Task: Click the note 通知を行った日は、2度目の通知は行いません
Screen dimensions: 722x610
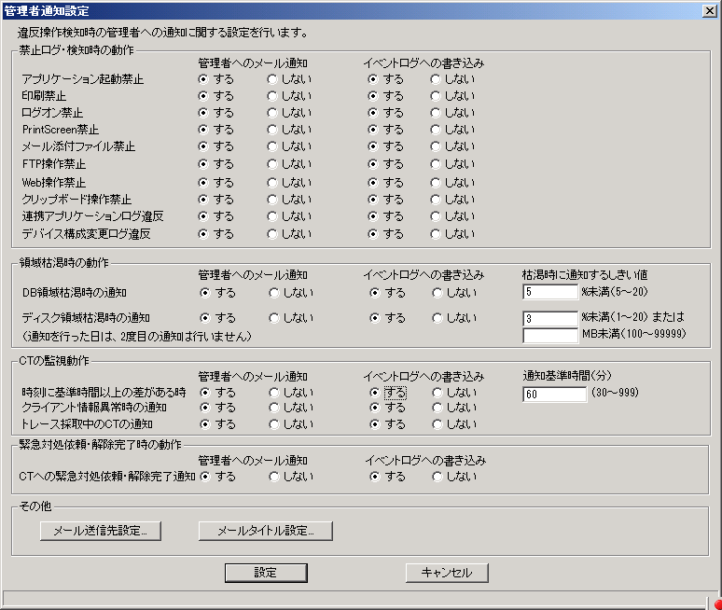Action: [x=137, y=337]
